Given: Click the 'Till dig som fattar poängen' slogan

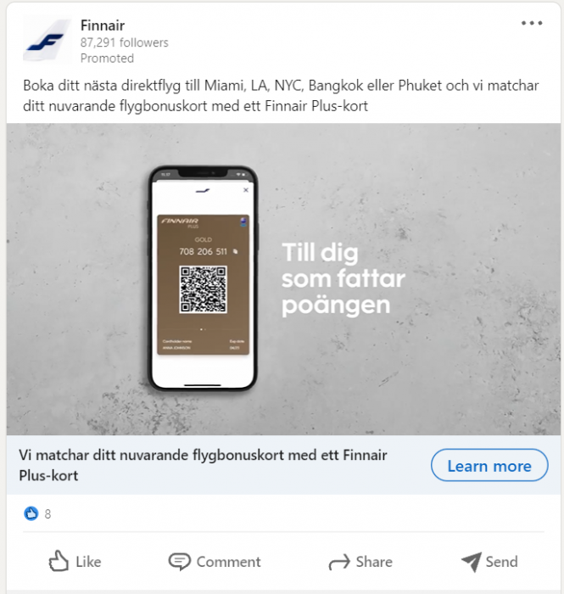Looking at the screenshot, I should pos(343,278).
